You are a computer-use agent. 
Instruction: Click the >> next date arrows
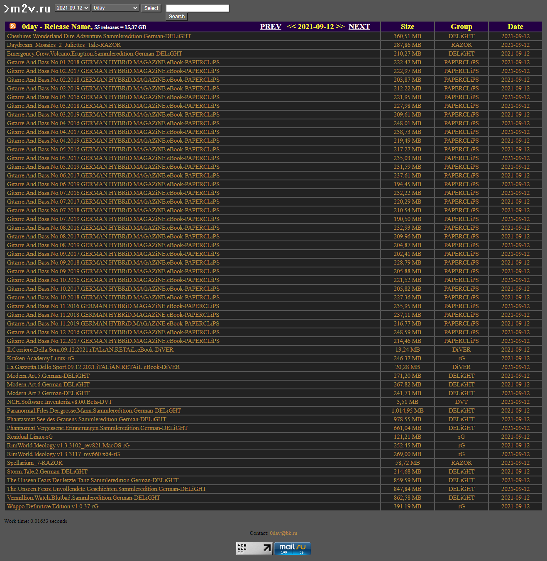pos(340,27)
